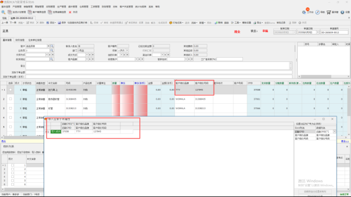The height and width of the screenshot is (197, 351).
Task: Open the 单据日期 date picker dropdown
Action: (317, 32)
